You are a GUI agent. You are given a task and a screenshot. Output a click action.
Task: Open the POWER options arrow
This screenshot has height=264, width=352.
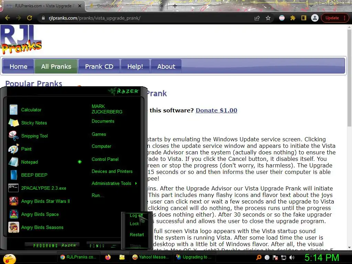(113, 246)
